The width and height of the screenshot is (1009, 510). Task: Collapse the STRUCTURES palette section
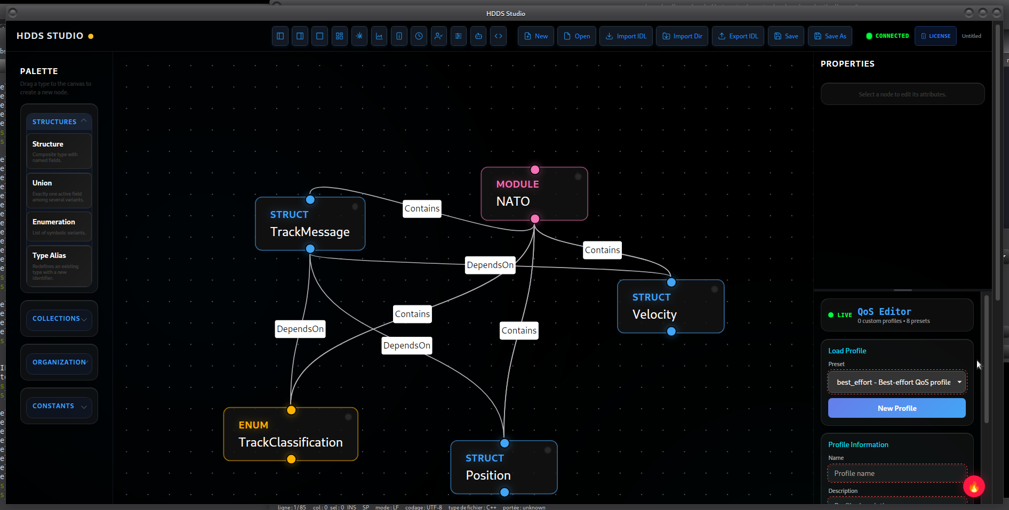59,122
